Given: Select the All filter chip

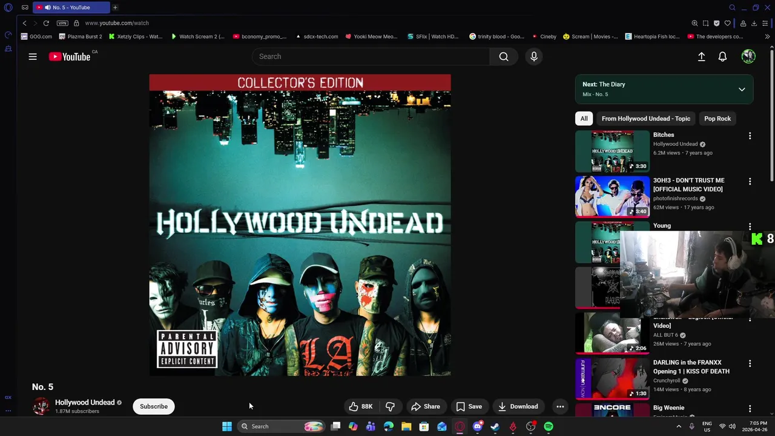Looking at the screenshot, I should point(584,119).
